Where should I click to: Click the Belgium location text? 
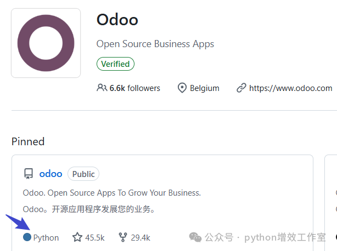(204, 88)
